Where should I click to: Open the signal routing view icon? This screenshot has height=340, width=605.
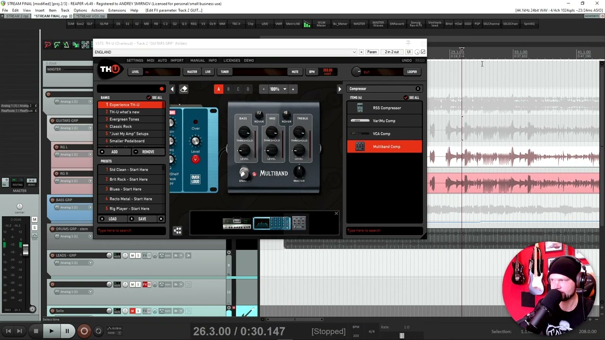click(177, 230)
